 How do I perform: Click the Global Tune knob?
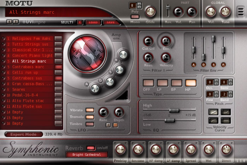225,12
